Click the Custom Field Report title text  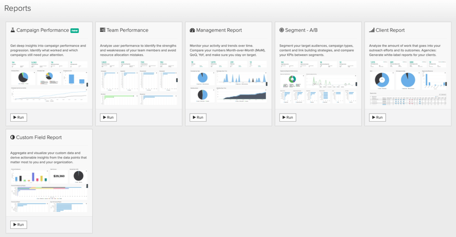(x=39, y=138)
